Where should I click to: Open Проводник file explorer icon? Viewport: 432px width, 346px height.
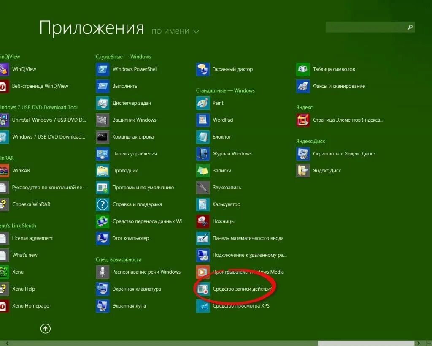pos(103,171)
